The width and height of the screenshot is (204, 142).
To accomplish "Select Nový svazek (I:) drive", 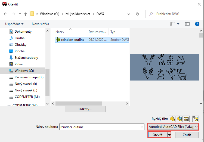I will coord(26,84).
